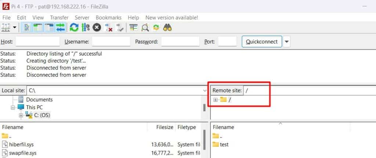Open Local site path dropdown
The width and height of the screenshot is (376, 158).
click(x=205, y=90)
